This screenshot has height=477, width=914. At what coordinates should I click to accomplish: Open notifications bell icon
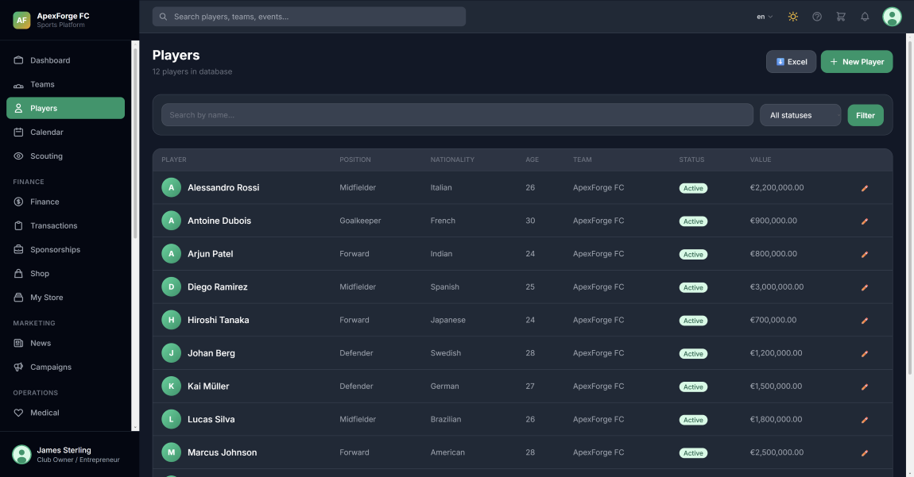pos(865,17)
